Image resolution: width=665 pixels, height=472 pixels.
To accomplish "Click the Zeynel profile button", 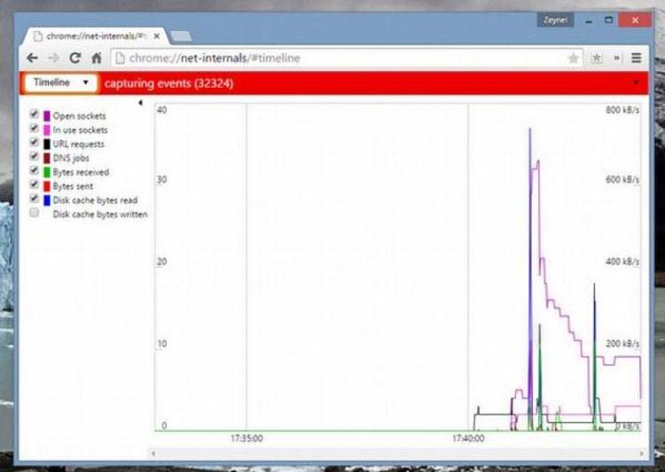I will click(x=555, y=19).
